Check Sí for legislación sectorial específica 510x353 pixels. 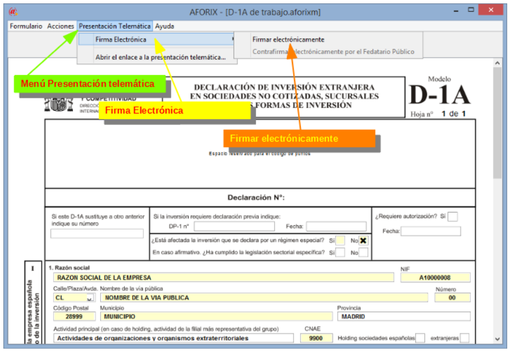(x=340, y=252)
